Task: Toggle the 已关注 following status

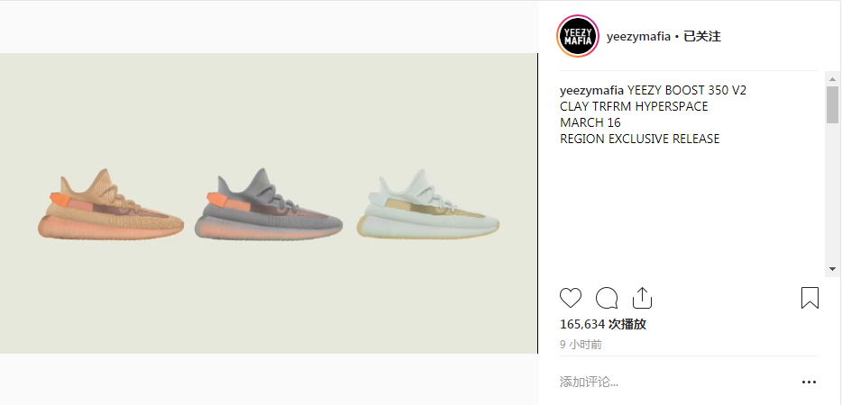Action: pyautogui.click(x=702, y=37)
